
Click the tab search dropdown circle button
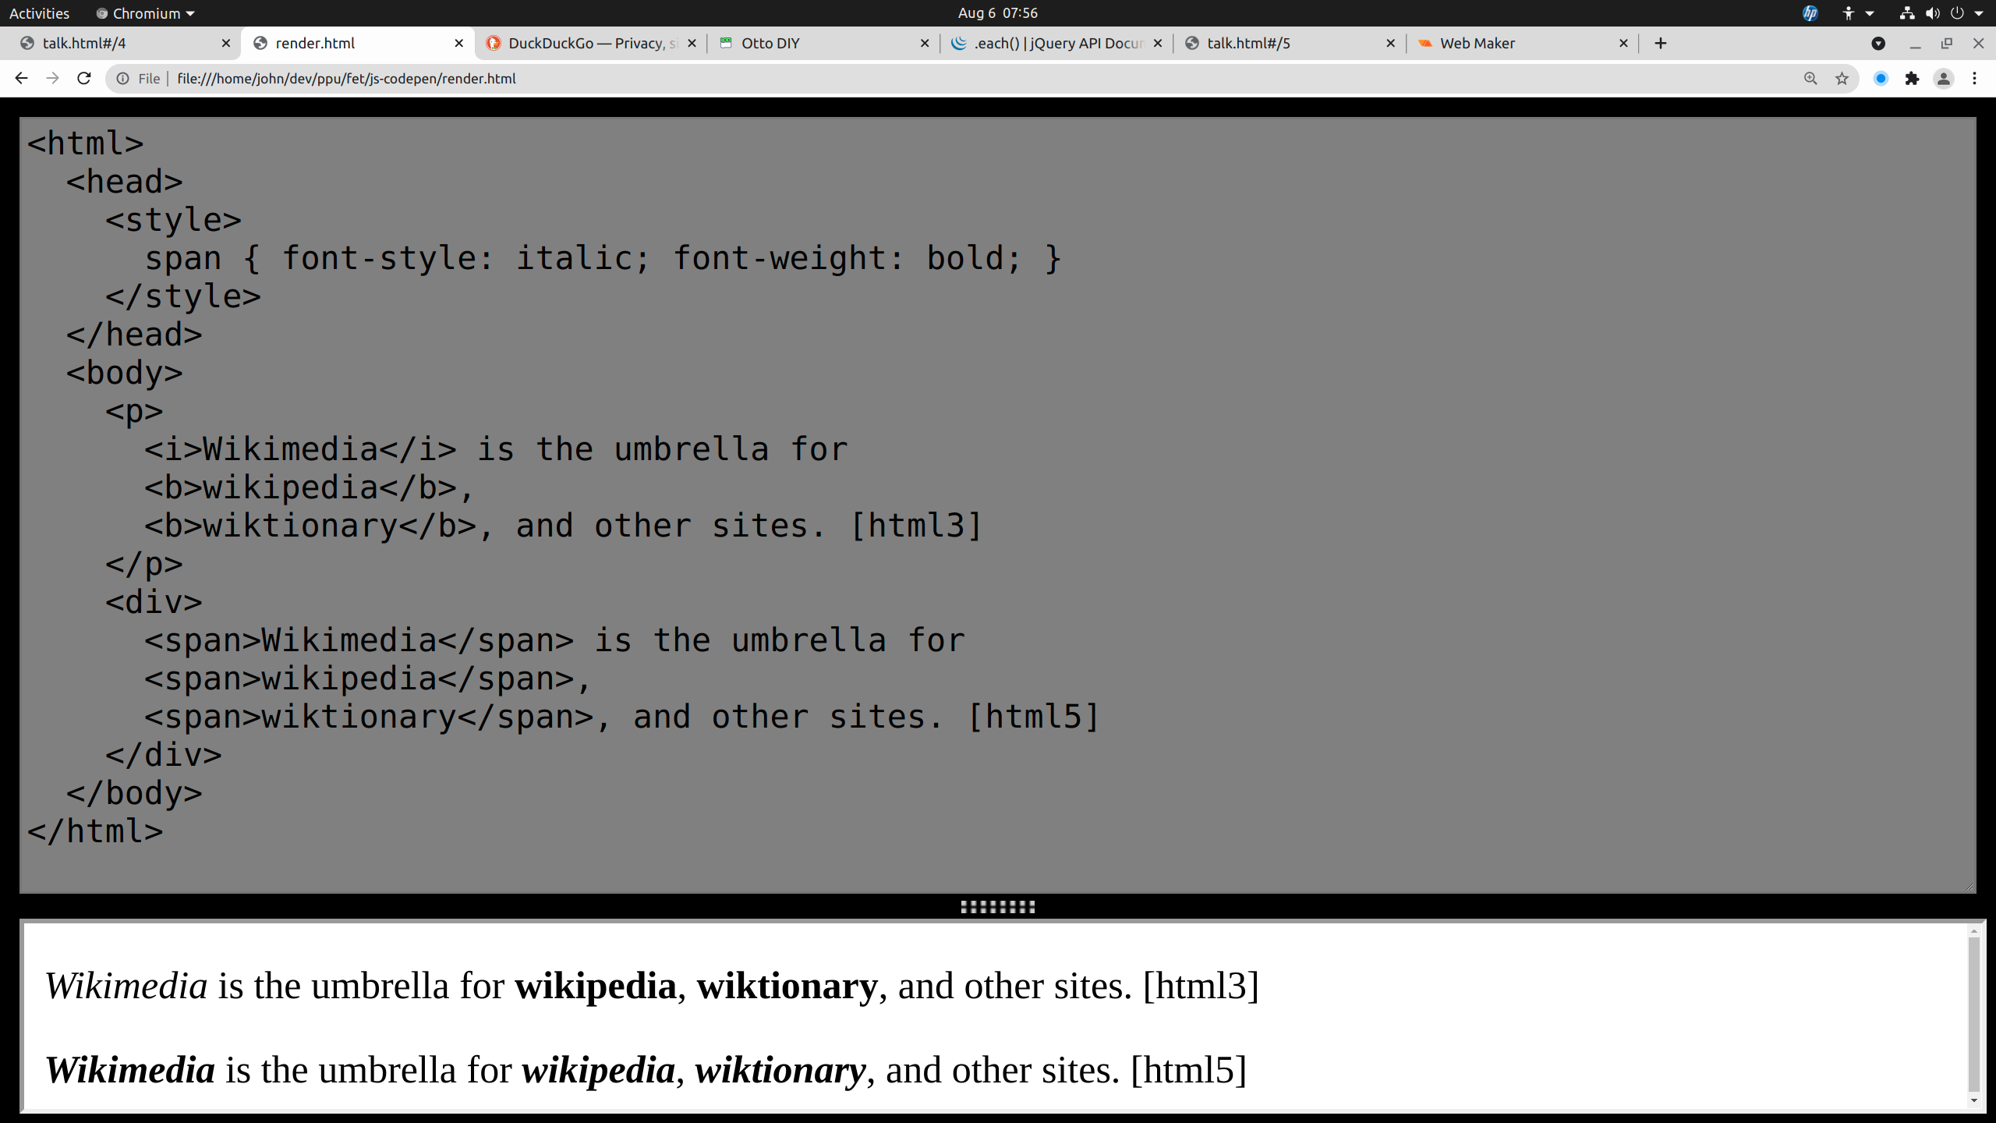pyautogui.click(x=1878, y=43)
